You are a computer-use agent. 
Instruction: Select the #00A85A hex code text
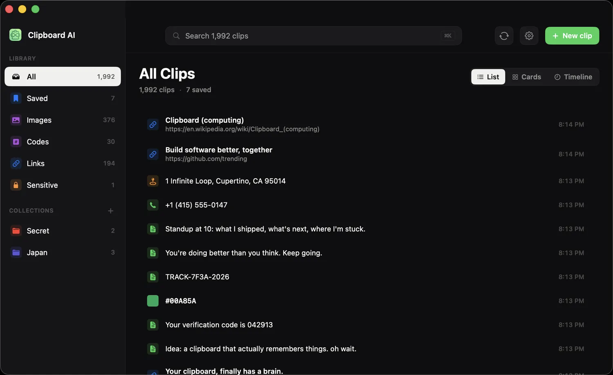[x=181, y=301]
